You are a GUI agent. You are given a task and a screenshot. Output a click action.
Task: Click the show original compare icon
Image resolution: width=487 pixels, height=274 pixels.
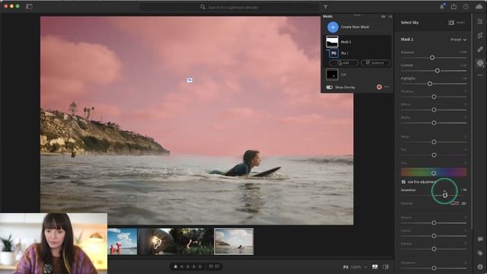click(386, 267)
